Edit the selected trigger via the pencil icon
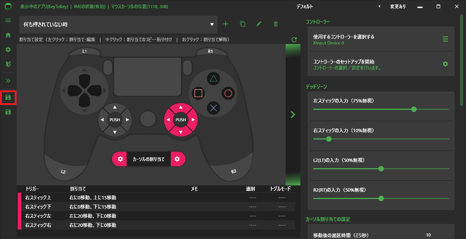466x239 pixels. pos(259,24)
